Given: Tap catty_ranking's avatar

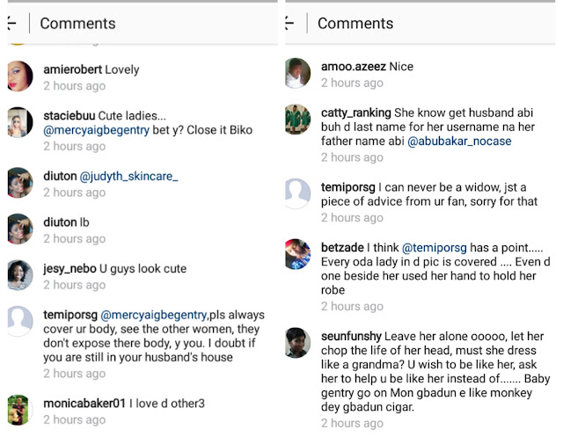Looking at the screenshot, I should 298,120.
